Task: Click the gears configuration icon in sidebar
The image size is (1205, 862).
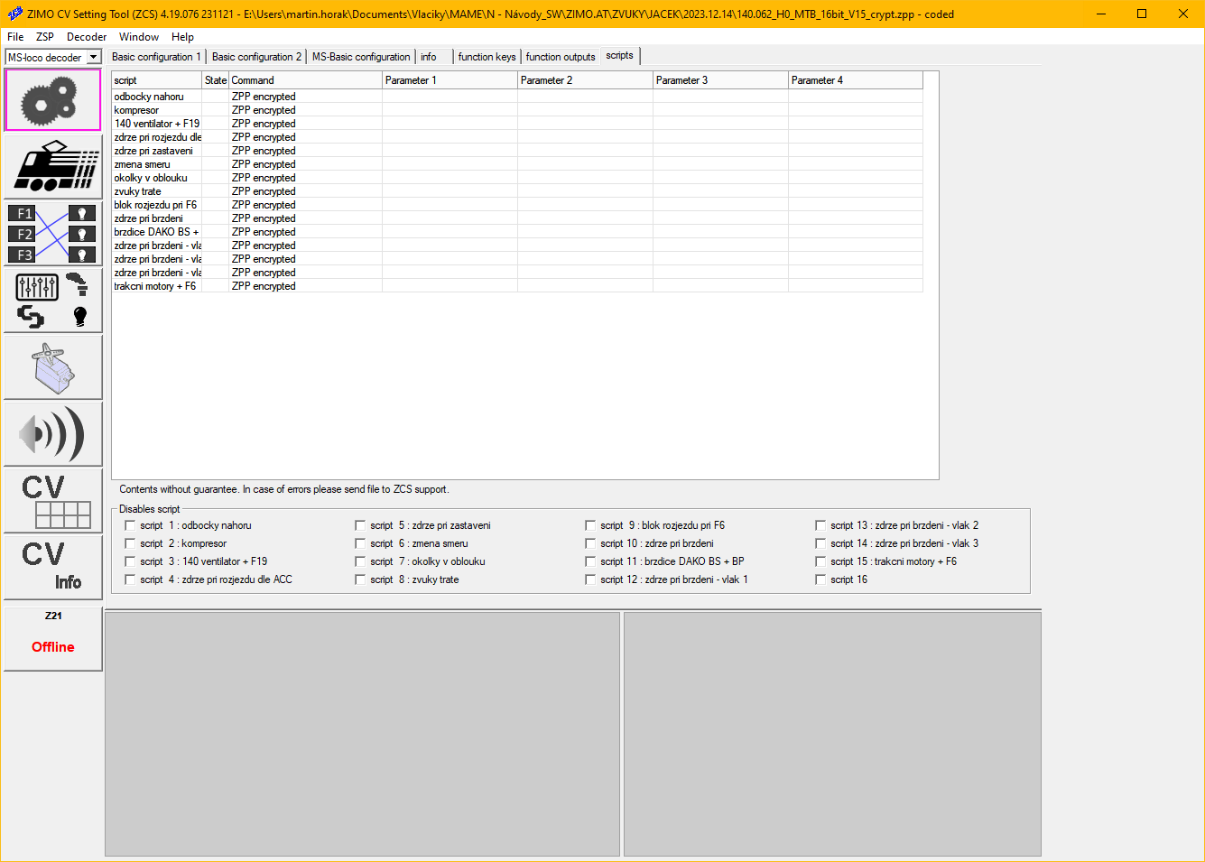Action: point(52,100)
